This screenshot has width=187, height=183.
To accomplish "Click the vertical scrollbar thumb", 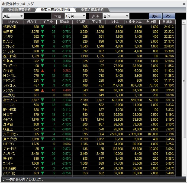I will point(184,81).
